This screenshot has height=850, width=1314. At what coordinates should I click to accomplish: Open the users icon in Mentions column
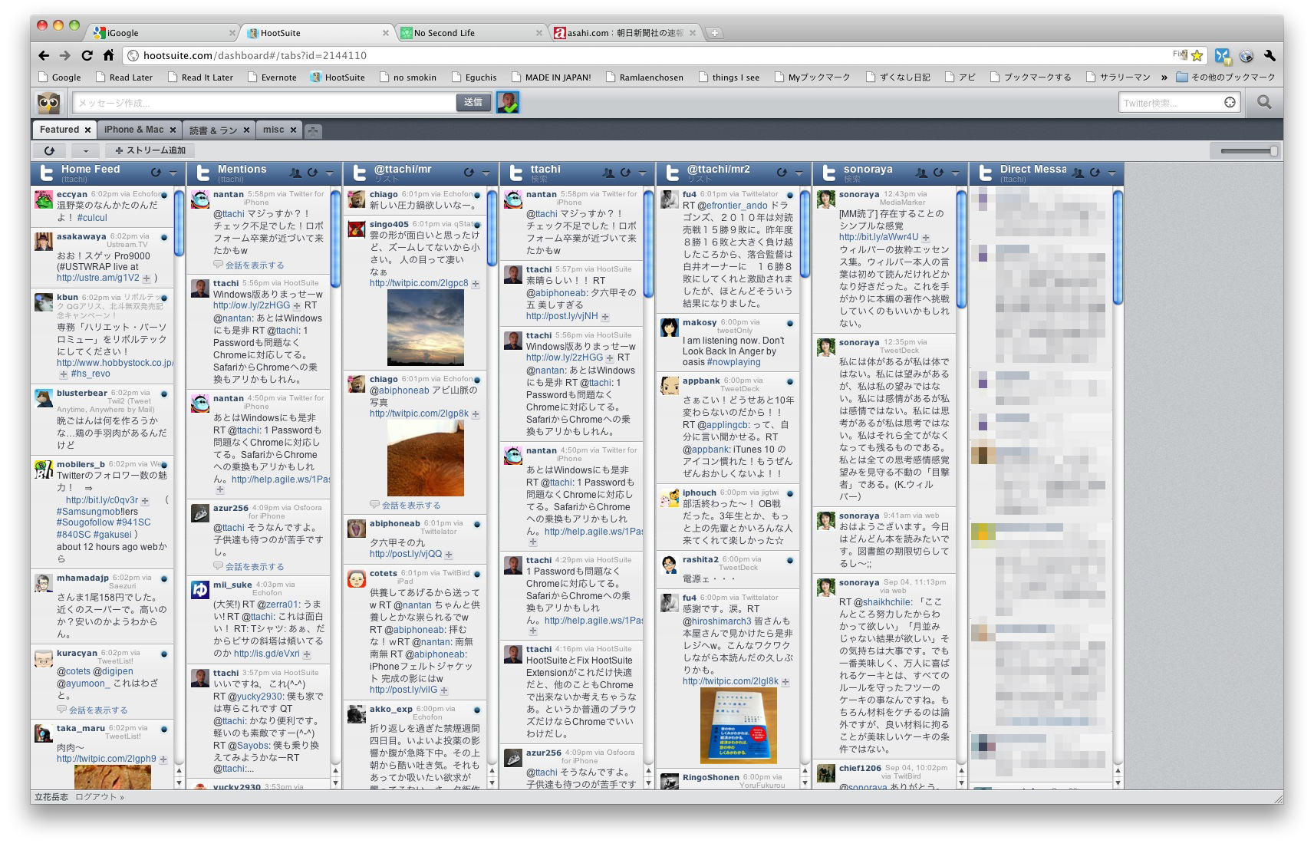click(x=295, y=173)
